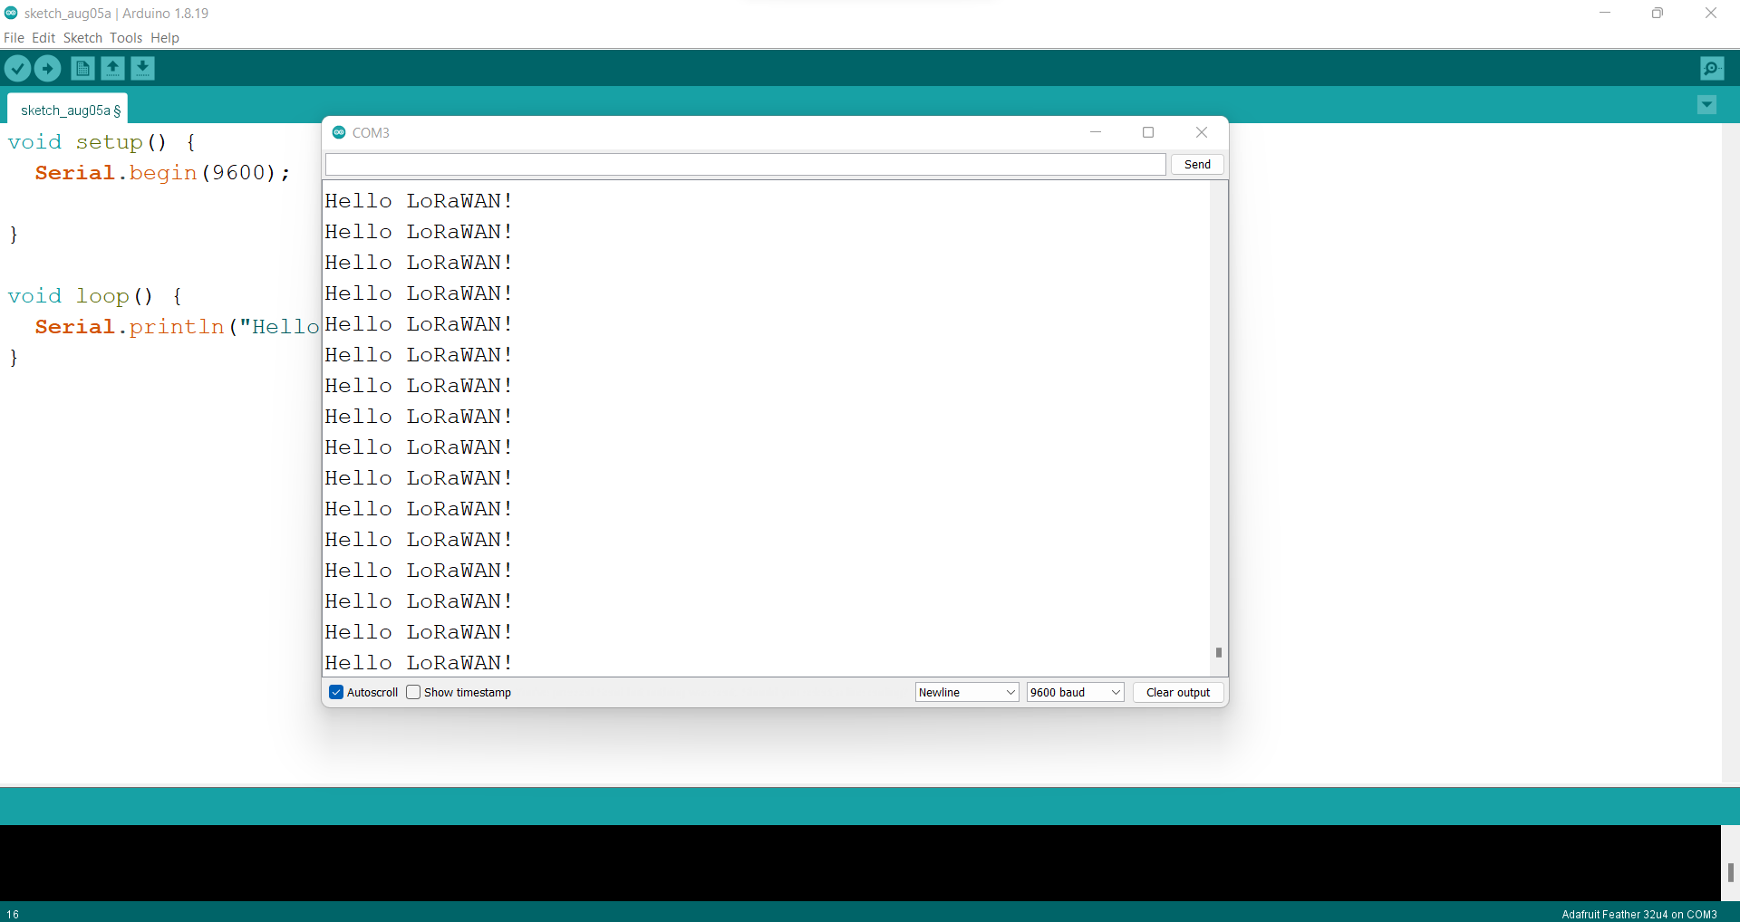1740x922 pixels.
Task: Open the Serial Monitor magnifier icon
Action: point(1713,68)
